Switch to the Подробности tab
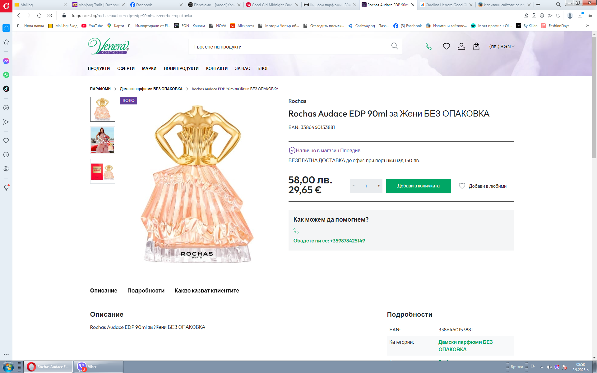The image size is (597, 373). pos(146,291)
